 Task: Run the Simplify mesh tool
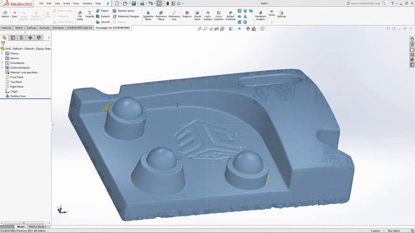89,14
